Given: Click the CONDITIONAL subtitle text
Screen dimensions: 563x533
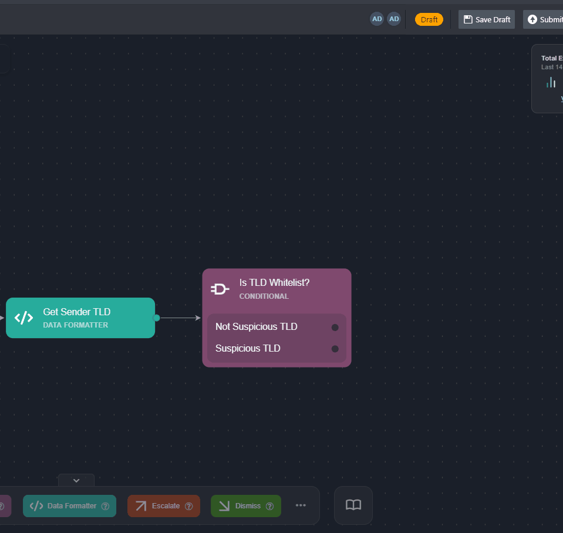Looking at the screenshot, I should (264, 296).
